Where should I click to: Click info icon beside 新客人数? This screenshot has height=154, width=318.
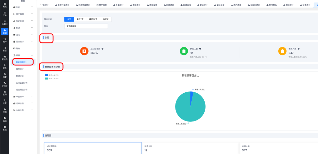click(x=200, y=49)
